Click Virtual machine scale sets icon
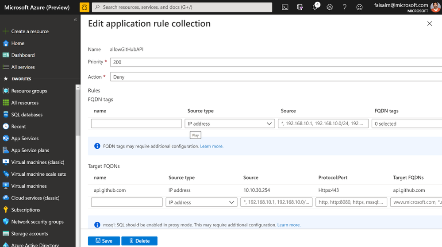 point(6,174)
